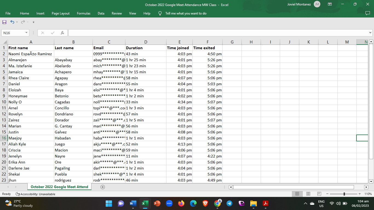Switch to Page Break Preview icon

coord(319,194)
